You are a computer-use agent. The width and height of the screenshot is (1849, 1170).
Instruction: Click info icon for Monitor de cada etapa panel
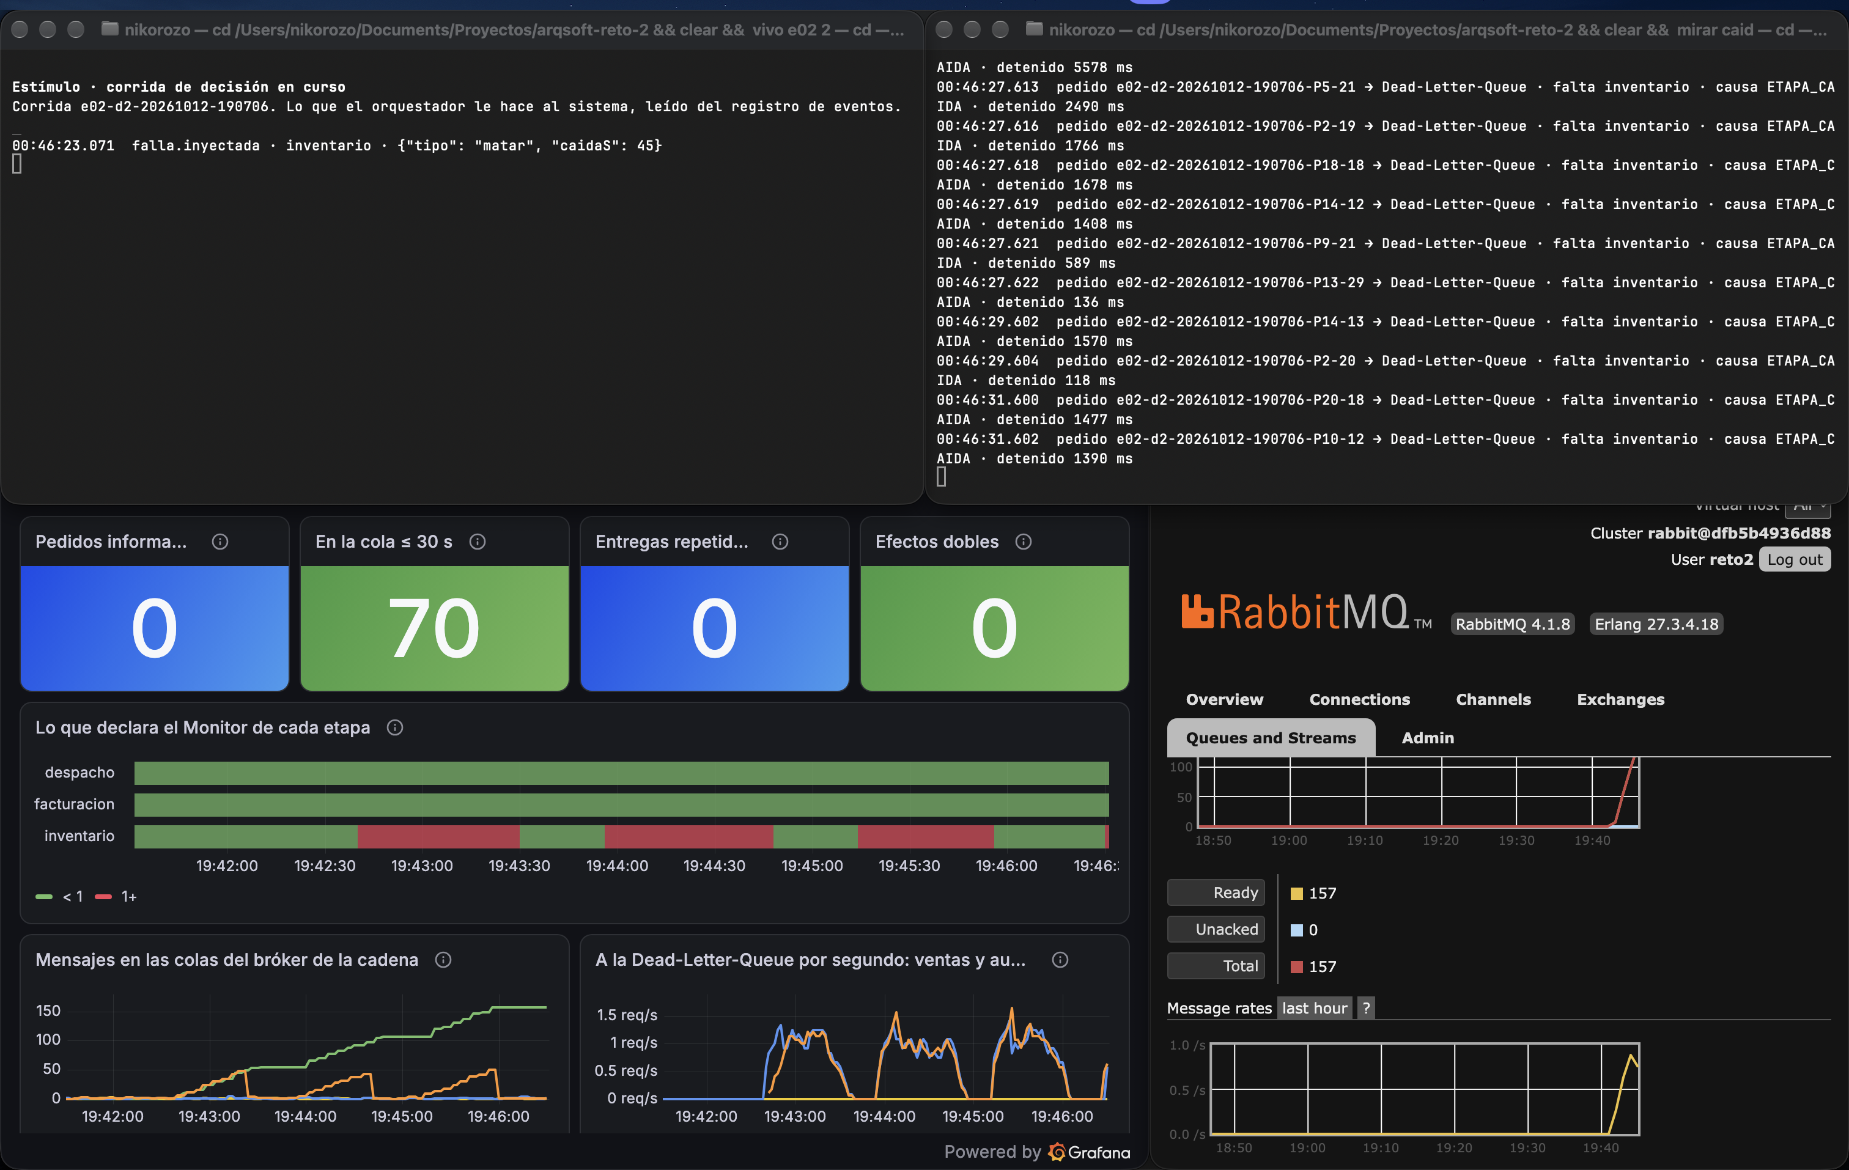point(394,727)
